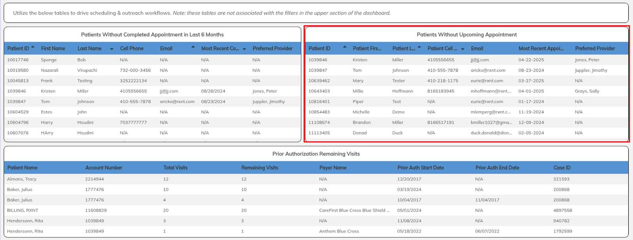Click 'Almans, Tracy' patient name

22,179
